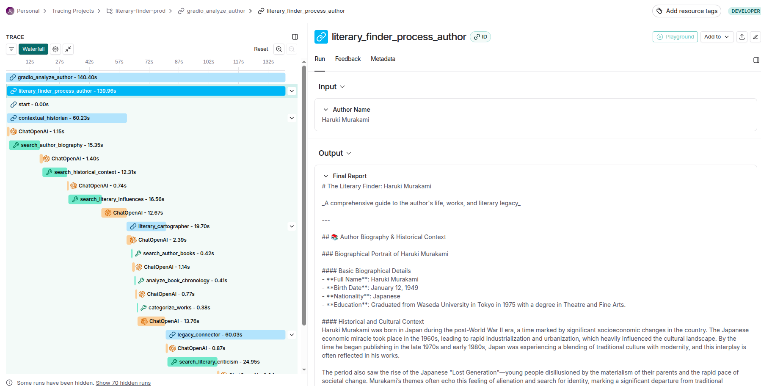This screenshot has height=386, width=761.
Task: Open the trace filter options
Action: [x=11, y=49]
